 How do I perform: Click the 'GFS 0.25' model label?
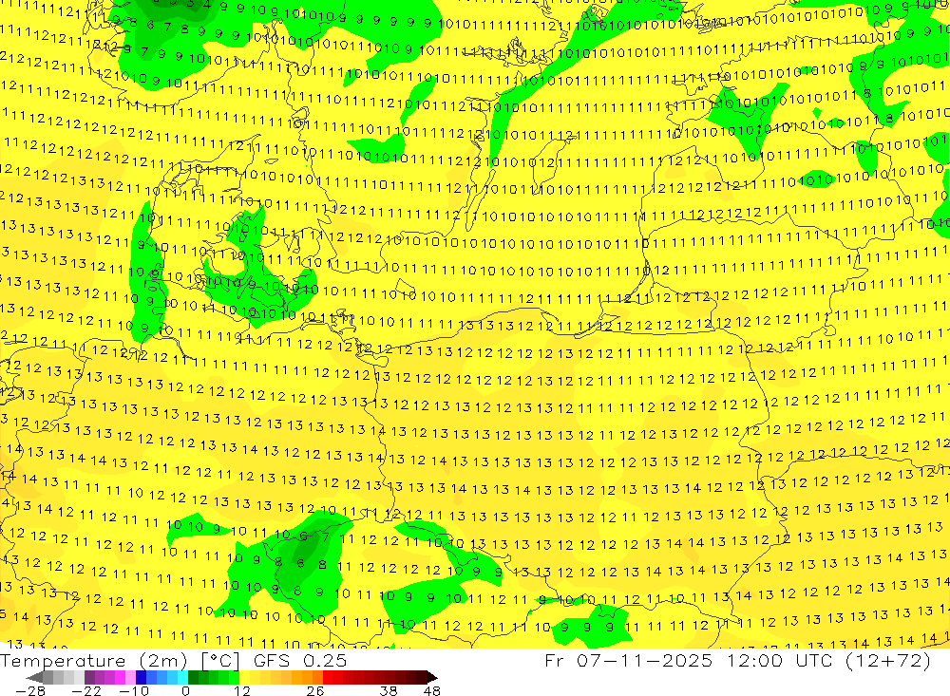(300, 661)
